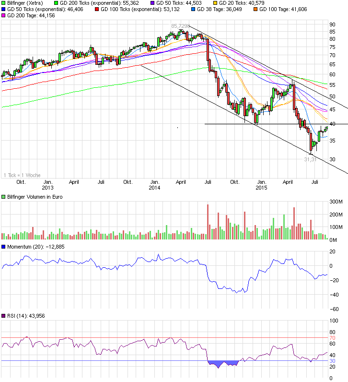Click the Bilfinger Volumen legend swatch
The image size is (348, 382).
coord(3,197)
